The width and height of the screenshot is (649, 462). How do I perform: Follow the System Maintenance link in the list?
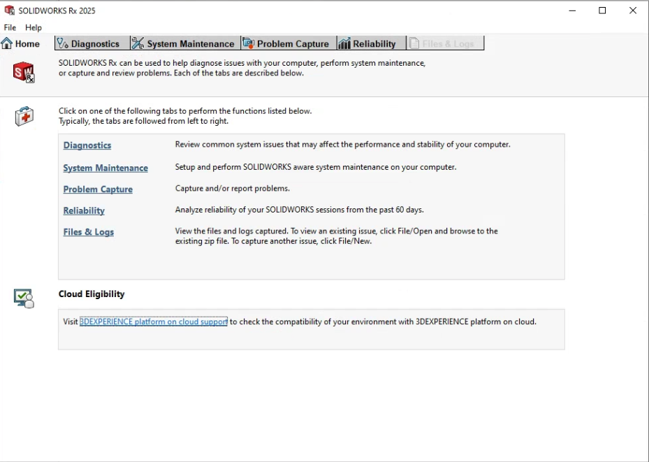click(x=105, y=168)
